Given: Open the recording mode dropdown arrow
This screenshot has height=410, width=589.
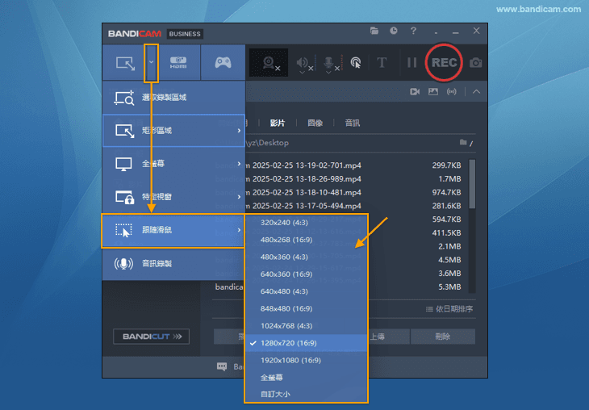Looking at the screenshot, I should tap(151, 62).
